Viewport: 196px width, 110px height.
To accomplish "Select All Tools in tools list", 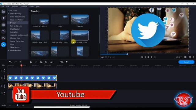I will (13, 11).
